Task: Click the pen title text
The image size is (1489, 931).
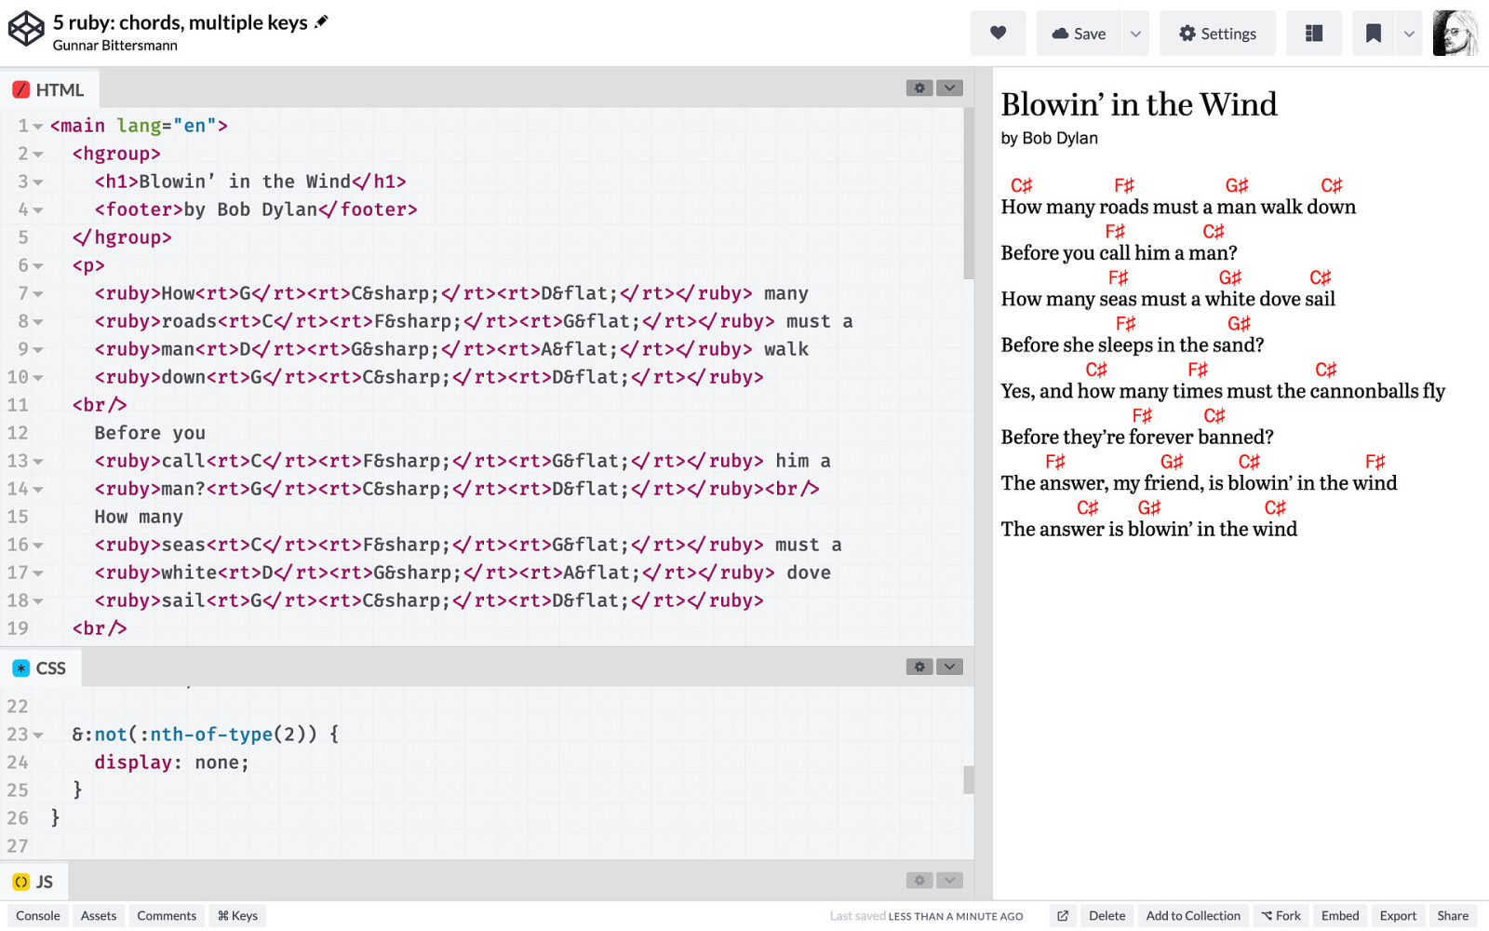Action: click(181, 22)
